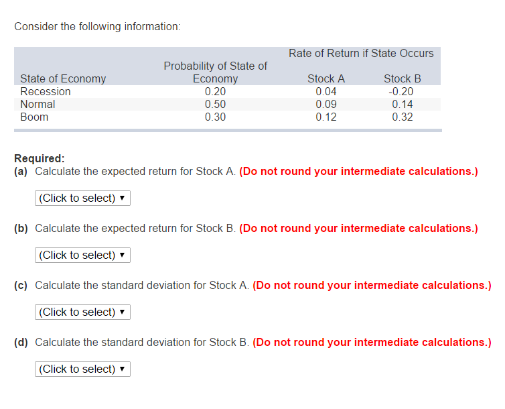The width and height of the screenshot is (505, 409).
Task: Click the arrow on question (b) select box
Action: [122, 255]
